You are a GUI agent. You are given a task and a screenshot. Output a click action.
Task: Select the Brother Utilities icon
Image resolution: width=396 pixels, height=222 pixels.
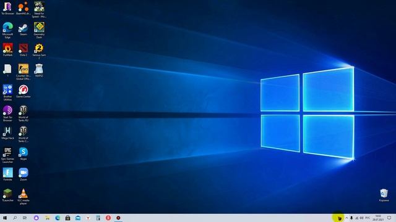click(7, 92)
